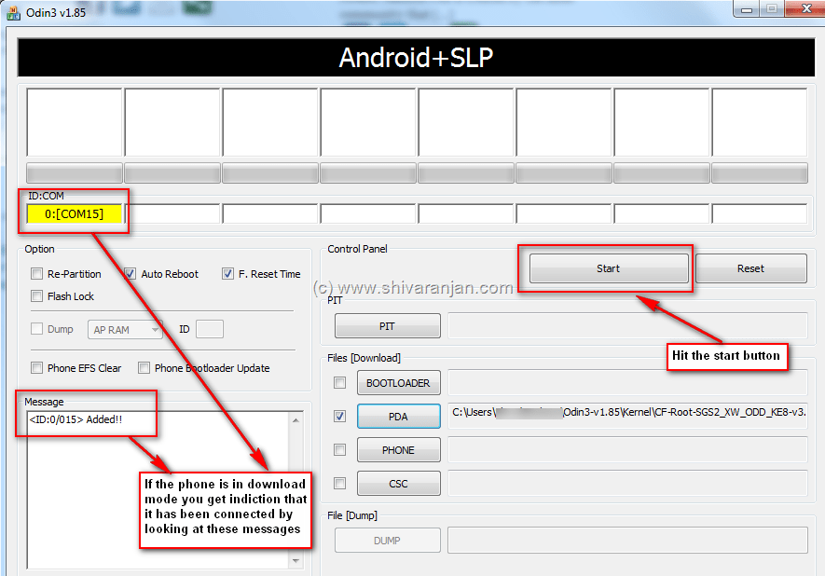Click the CSC file path field
The width and height of the screenshot is (825, 576).
627,484
